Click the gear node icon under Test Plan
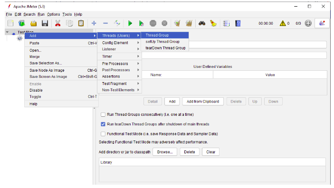 [20, 38]
